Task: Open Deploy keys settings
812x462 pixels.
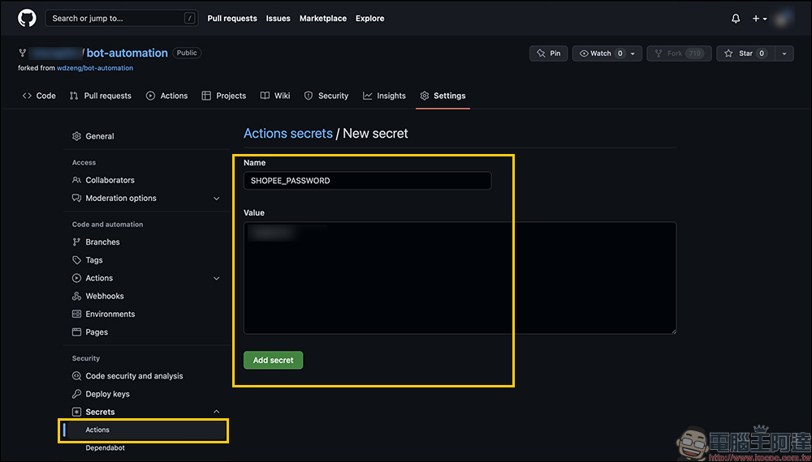Action: tap(107, 394)
